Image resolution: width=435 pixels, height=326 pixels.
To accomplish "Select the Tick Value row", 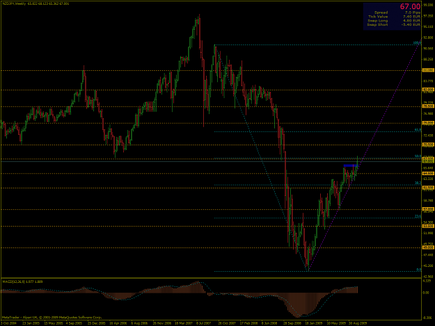I will click(394, 17).
